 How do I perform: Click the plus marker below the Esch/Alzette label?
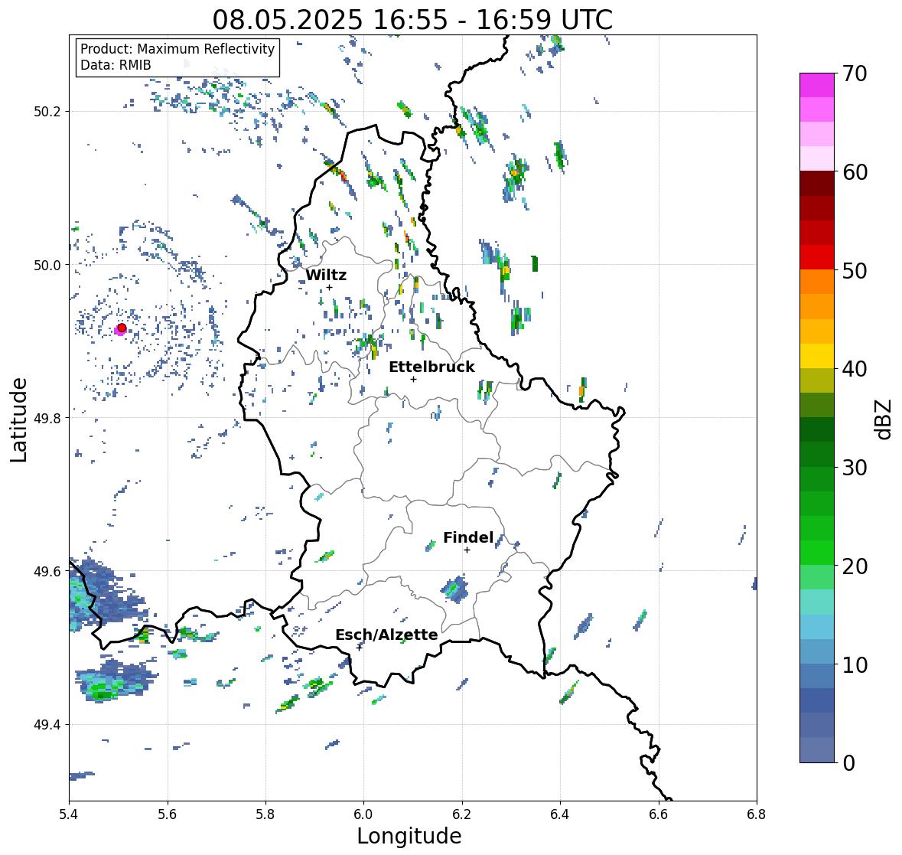[x=359, y=648]
